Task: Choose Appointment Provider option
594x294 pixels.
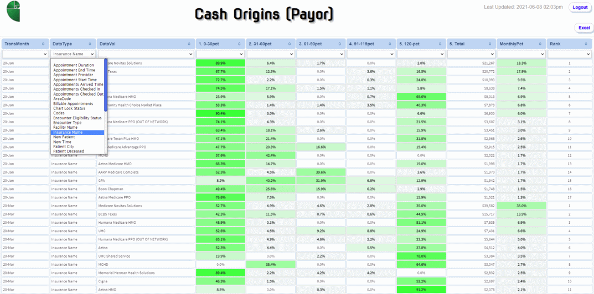Action: point(78,75)
